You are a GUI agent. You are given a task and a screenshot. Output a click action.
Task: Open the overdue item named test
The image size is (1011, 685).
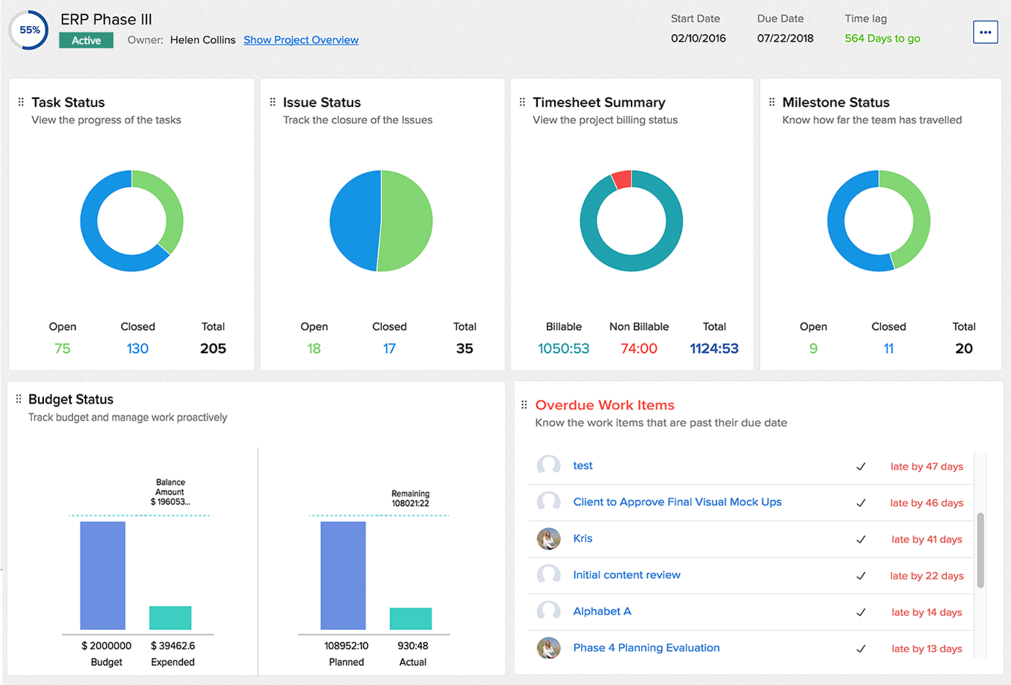click(x=582, y=465)
